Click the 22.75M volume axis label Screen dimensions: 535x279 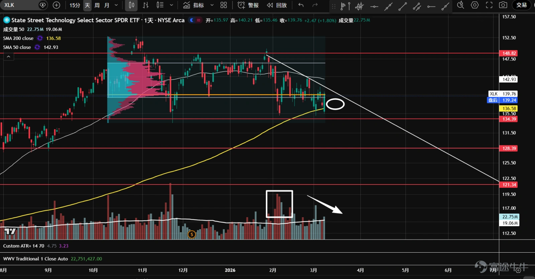point(509,217)
